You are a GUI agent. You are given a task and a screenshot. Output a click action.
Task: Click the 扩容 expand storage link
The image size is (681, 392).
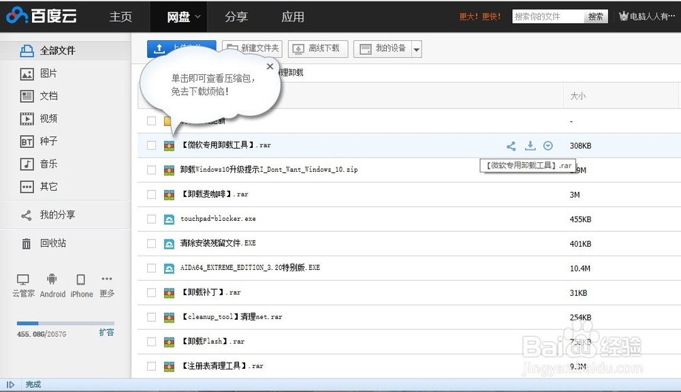(106, 333)
